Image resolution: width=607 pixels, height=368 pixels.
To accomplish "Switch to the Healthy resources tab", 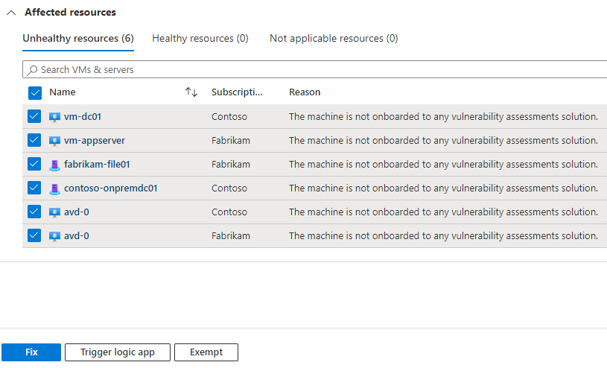I will tap(200, 38).
